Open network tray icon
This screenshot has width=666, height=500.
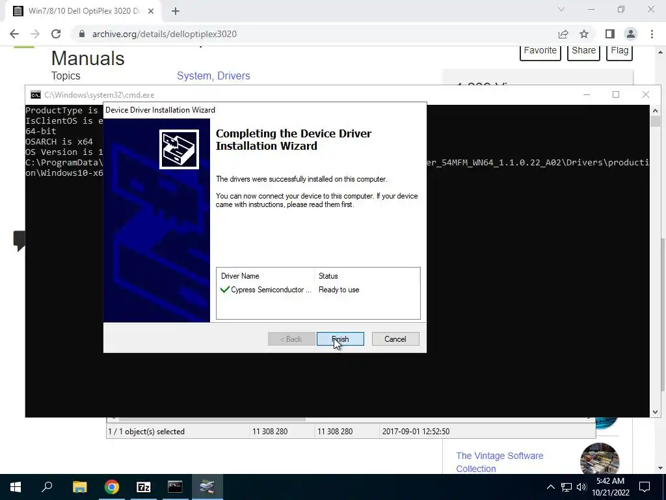click(566, 487)
